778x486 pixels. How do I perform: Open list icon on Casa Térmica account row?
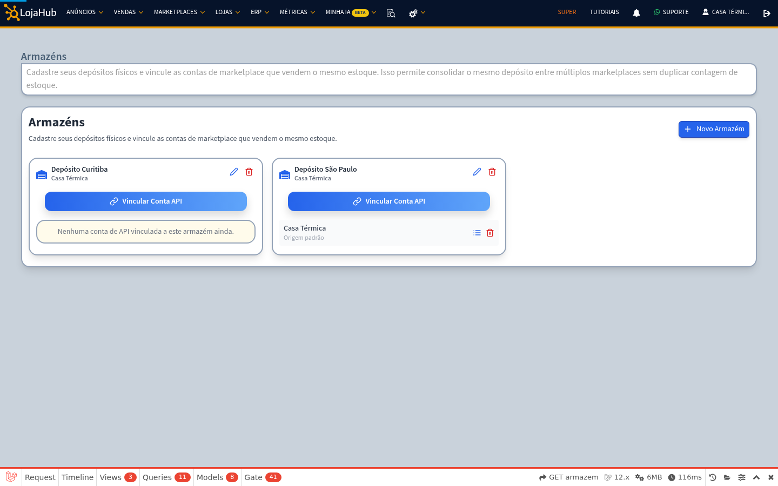tap(477, 233)
